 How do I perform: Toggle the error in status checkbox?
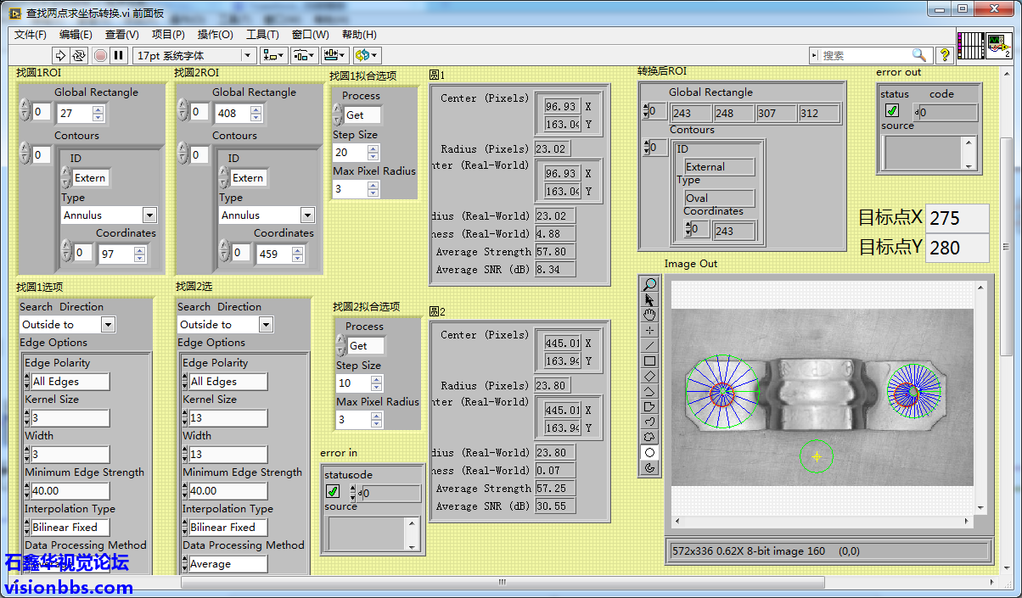point(333,491)
